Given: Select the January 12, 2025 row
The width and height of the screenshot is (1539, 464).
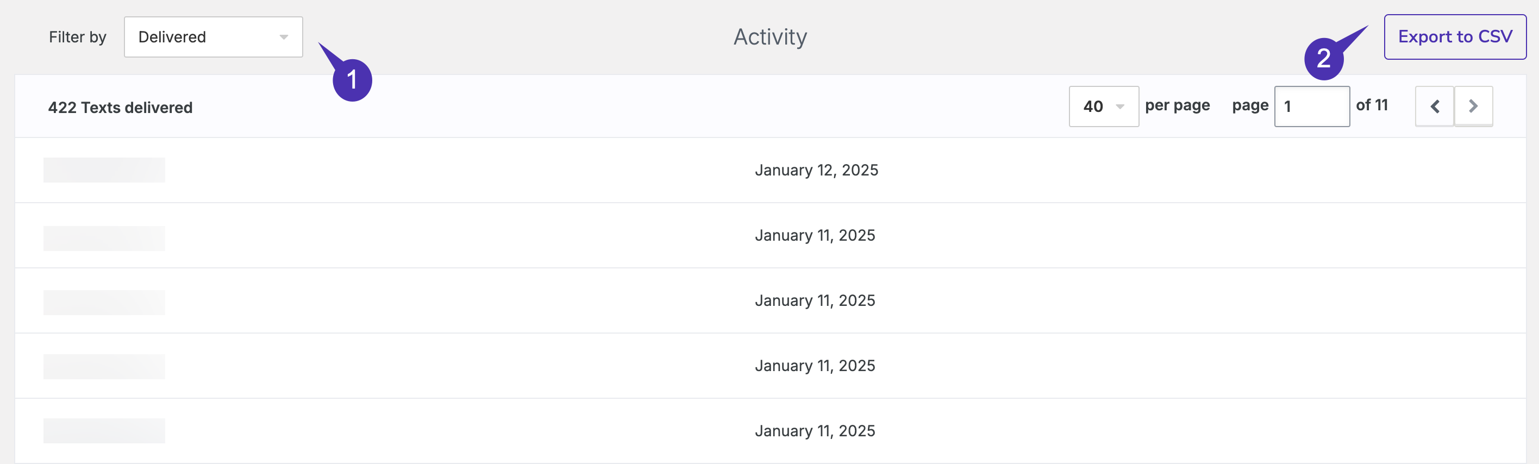Looking at the screenshot, I should [770, 170].
